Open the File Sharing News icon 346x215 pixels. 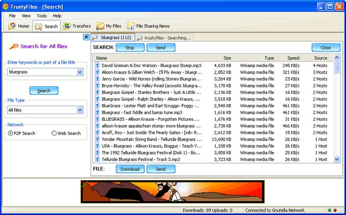(x=131, y=26)
